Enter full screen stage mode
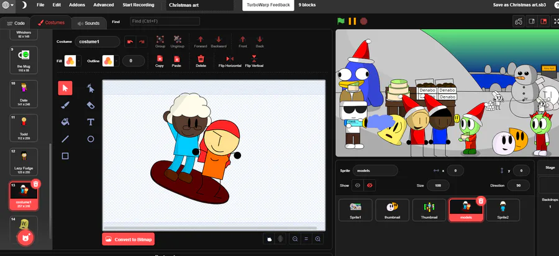The height and width of the screenshot is (256, 559). (556, 21)
